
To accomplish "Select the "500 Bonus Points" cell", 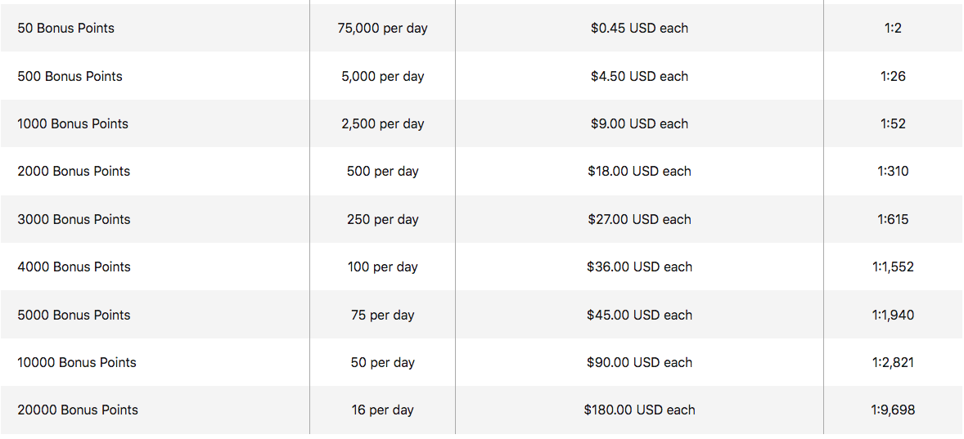I will 70,76.
